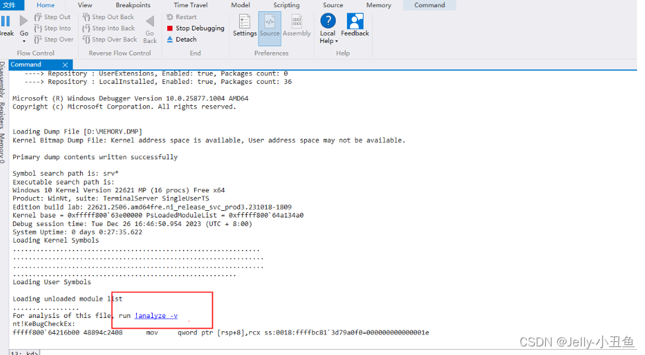Click the 'System Uptime: 0 days 0:27:35.622' line
The width and height of the screenshot is (645, 355).
77,232
